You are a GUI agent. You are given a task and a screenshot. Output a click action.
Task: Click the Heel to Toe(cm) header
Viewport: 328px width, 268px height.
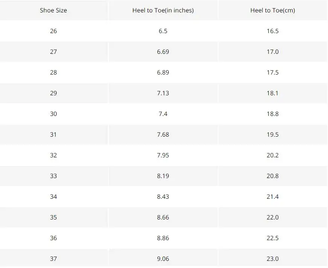pyautogui.click(x=273, y=10)
